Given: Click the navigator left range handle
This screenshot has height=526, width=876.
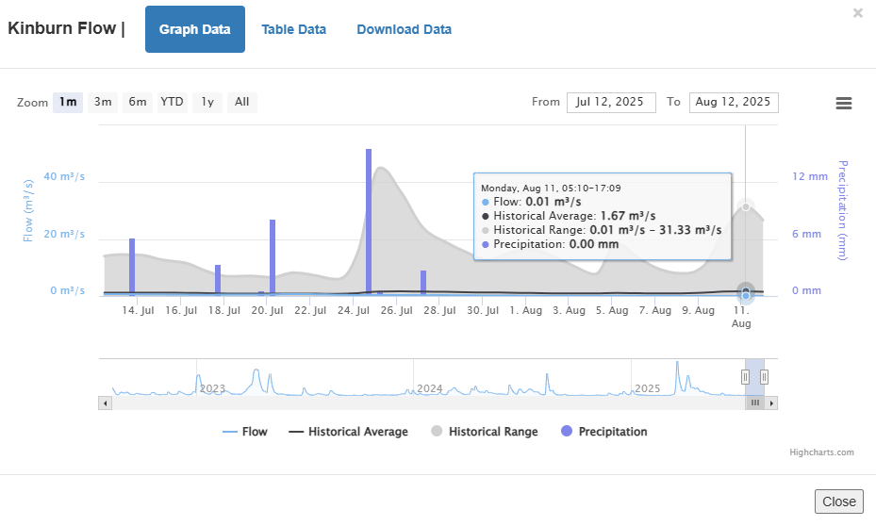Looking at the screenshot, I should 745,377.
